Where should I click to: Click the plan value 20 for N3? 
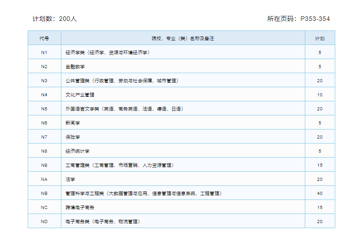tap(320, 81)
